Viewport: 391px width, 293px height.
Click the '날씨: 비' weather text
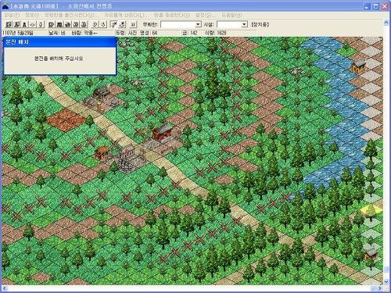(56, 33)
